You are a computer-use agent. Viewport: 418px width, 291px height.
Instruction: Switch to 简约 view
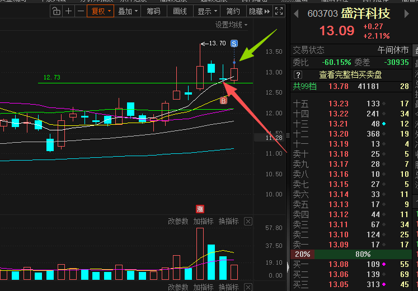coord(233,11)
